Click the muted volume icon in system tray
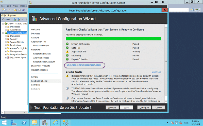Image resolution: width=203 pixels, height=126 pixels. [x=180, y=123]
